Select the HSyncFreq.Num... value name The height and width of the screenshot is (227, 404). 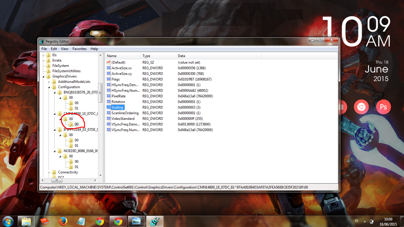[125, 91]
